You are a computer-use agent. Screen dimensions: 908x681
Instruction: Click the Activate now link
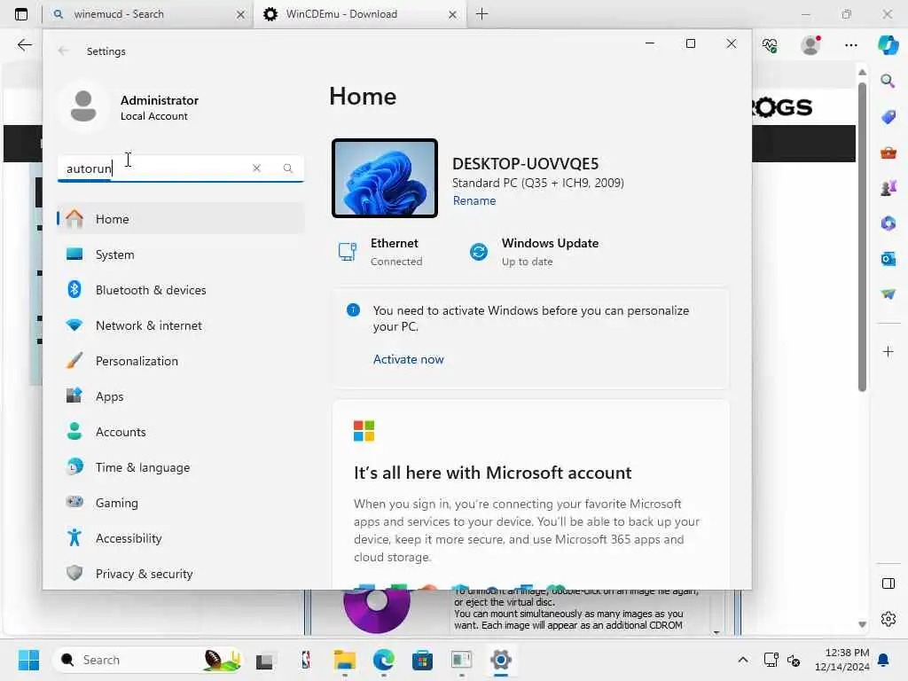coord(408,359)
